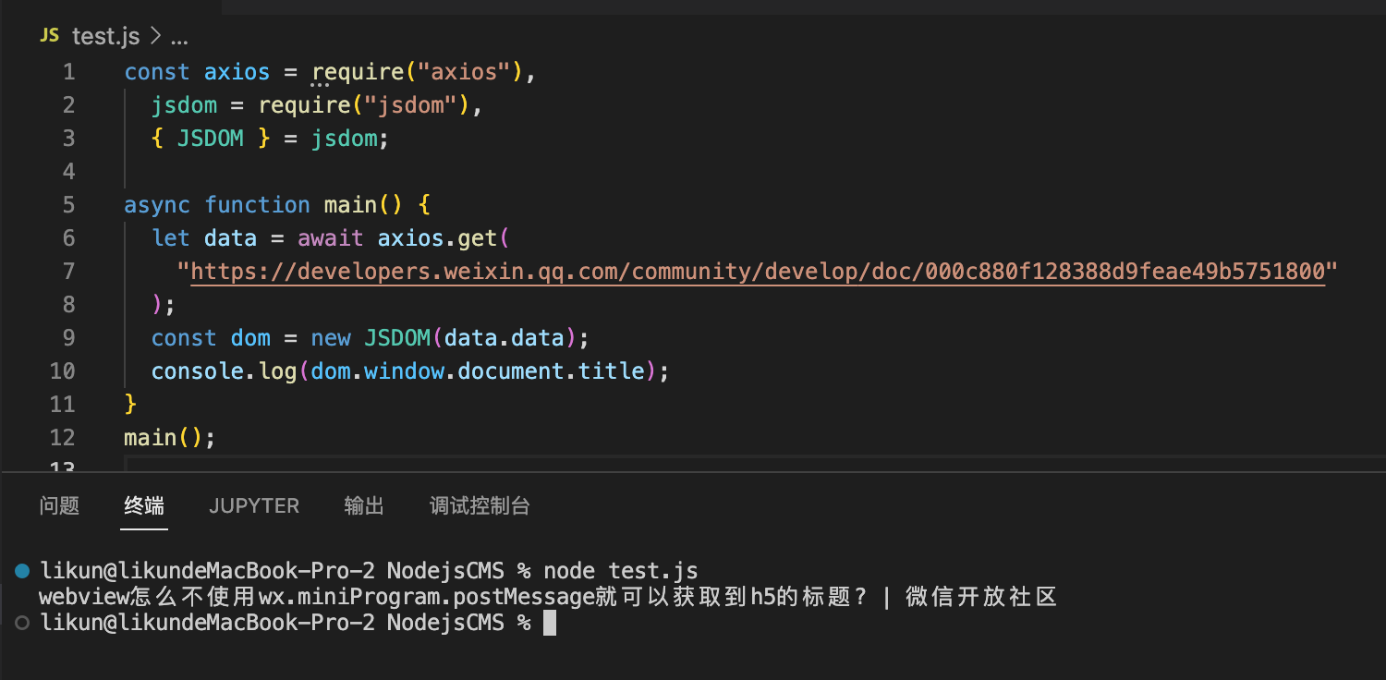Screen dimensions: 1386x680
Task: Switch to the 输出 panel tab
Action: click(x=364, y=505)
